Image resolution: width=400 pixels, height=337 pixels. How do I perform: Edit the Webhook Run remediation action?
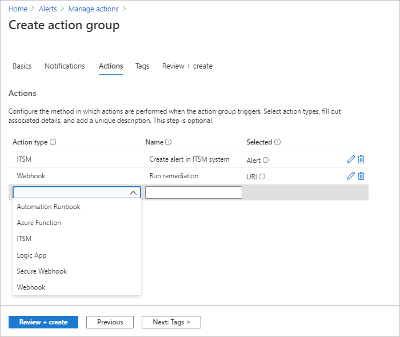351,176
